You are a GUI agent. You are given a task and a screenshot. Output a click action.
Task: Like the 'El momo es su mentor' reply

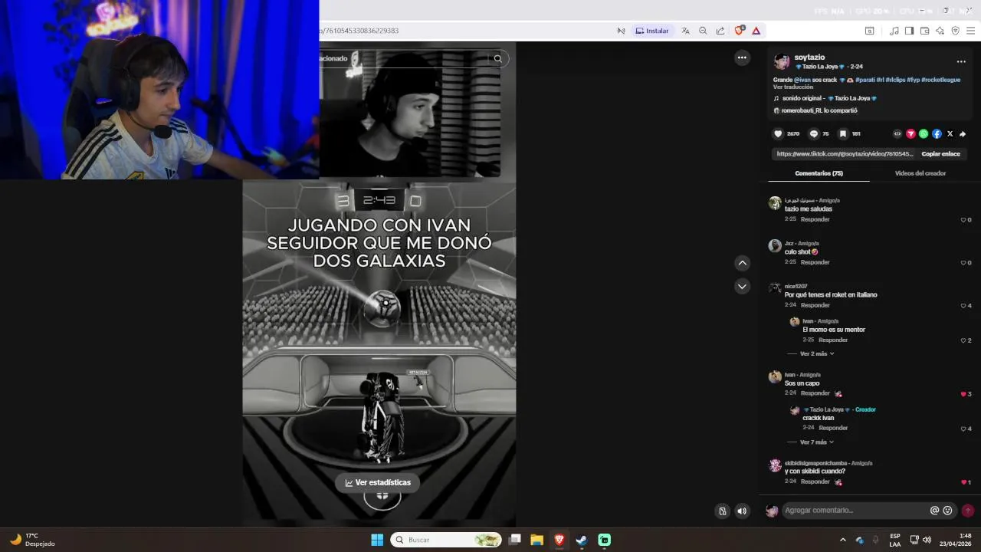pos(963,340)
